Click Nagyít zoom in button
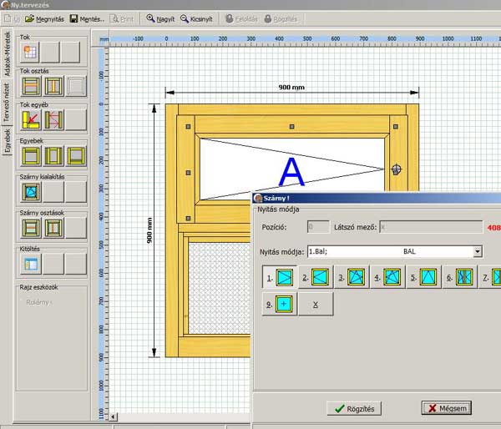The height and width of the screenshot is (429, 501). [160, 19]
